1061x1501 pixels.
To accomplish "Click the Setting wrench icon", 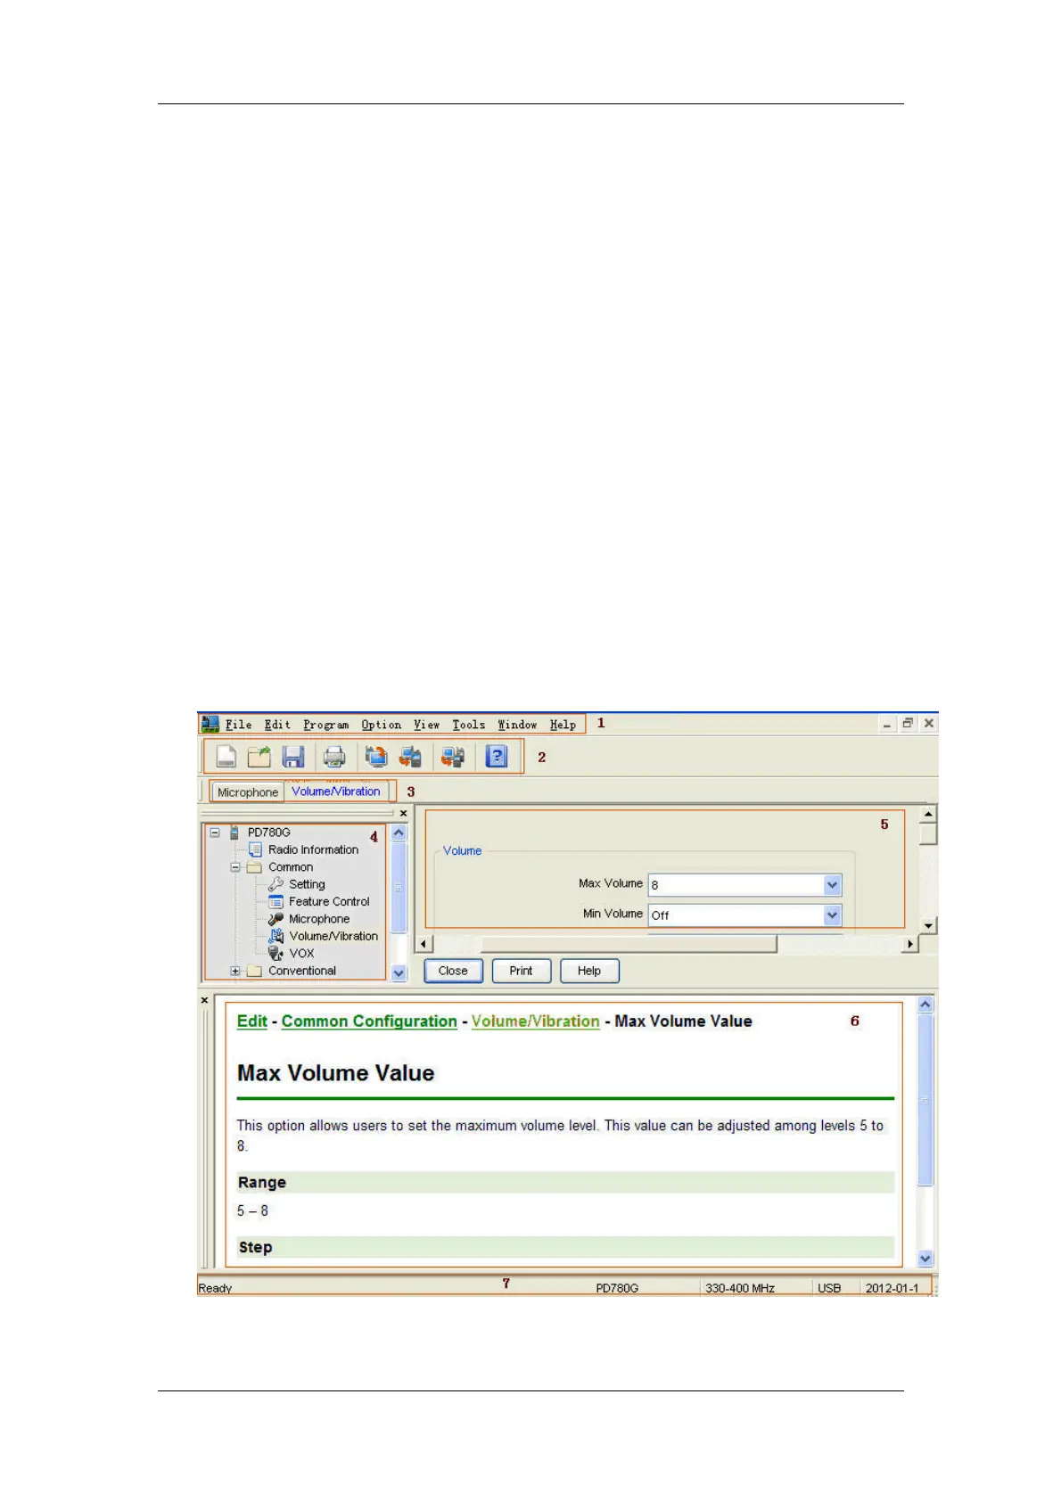I will (276, 884).
